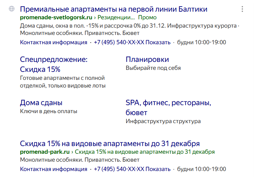Click 'будни 10:00-19:00' hours in the first ad
The height and width of the screenshot is (177, 254).
pos(201,42)
